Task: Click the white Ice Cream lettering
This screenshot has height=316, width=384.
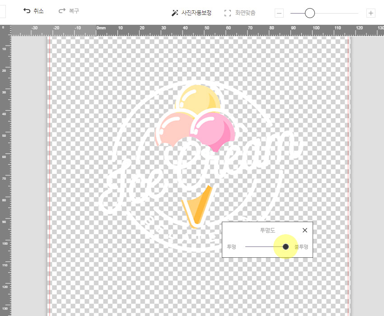Action: pos(131,185)
